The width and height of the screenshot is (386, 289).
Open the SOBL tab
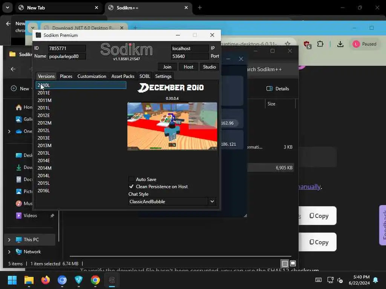(x=145, y=76)
